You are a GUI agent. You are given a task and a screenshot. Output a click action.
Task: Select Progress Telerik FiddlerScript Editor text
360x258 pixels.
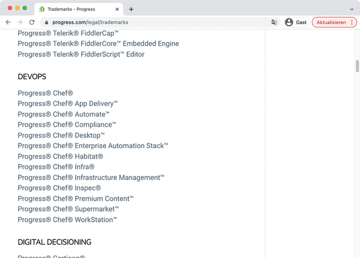pos(81,55)
